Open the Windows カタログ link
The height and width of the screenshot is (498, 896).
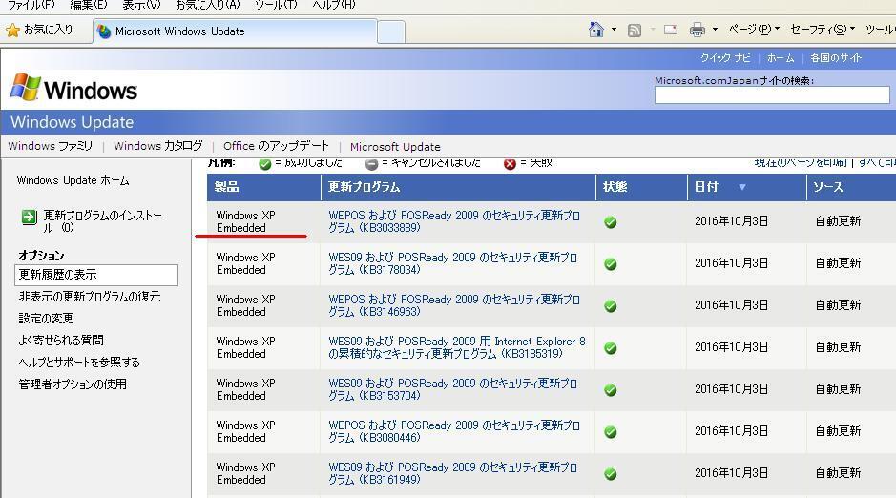[x=157, y=146]
